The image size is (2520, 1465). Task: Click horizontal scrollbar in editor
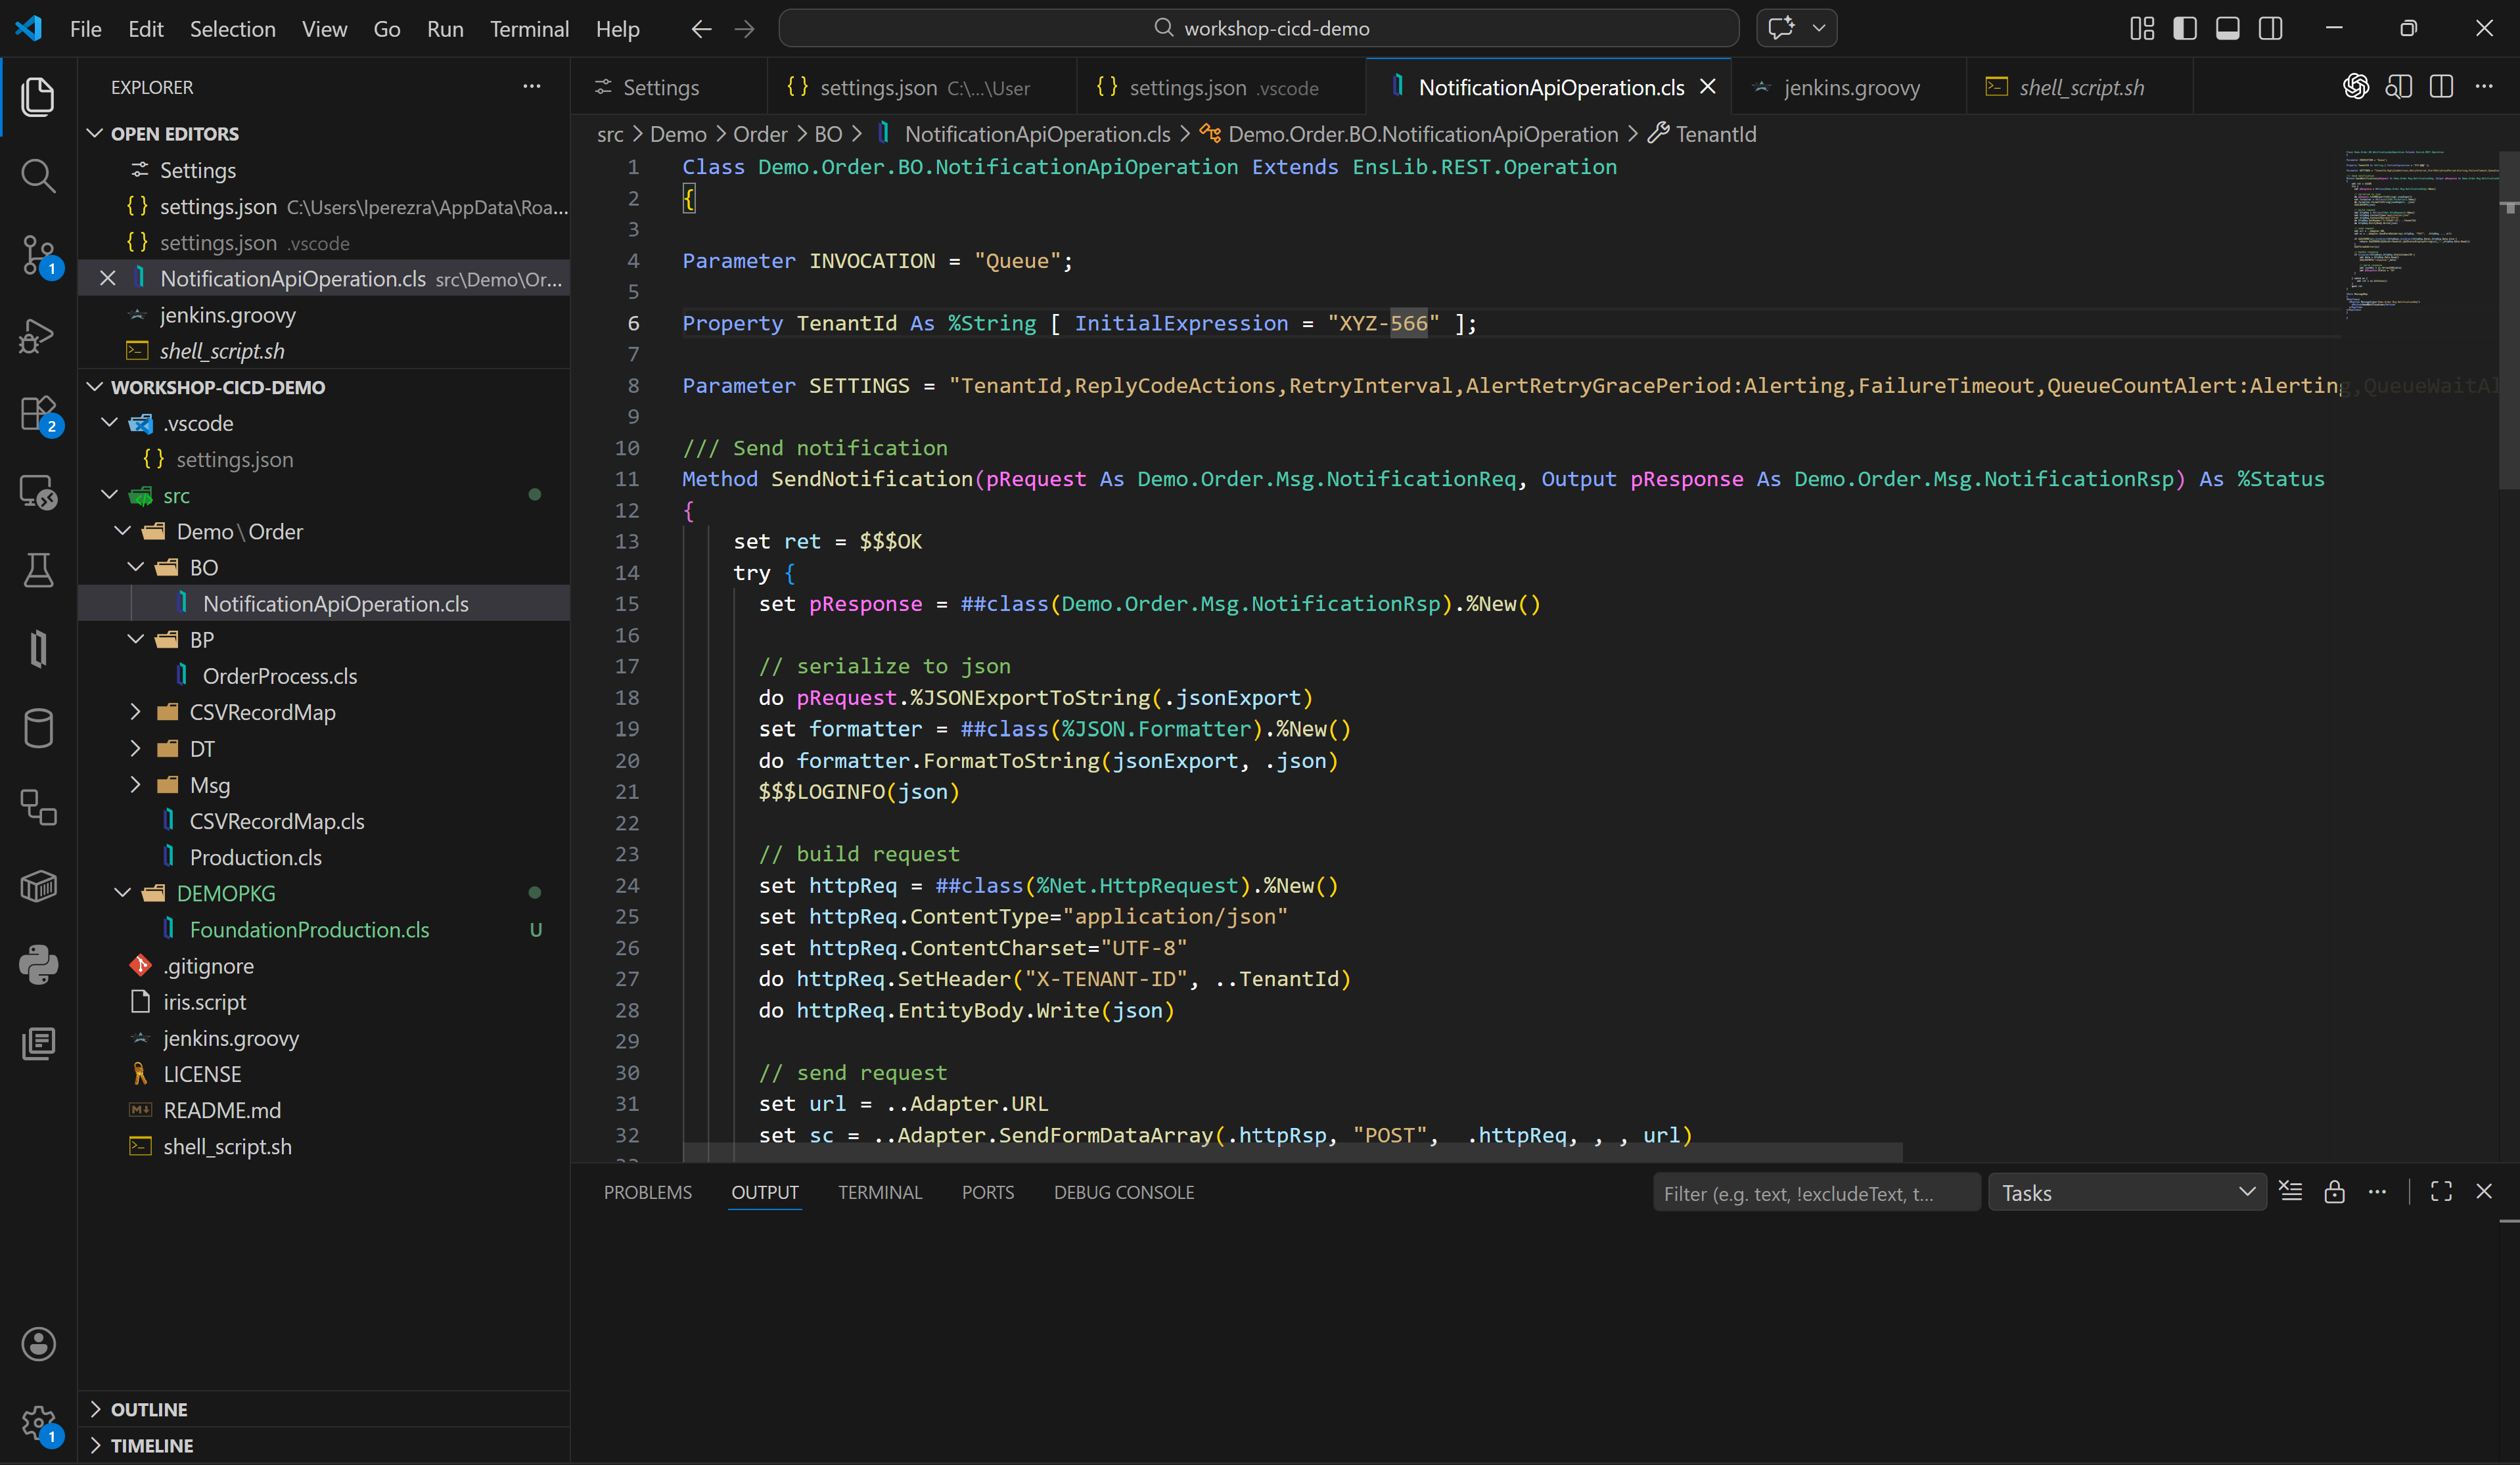(x=1292, y=1151)
